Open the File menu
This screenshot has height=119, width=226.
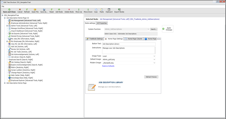(x=3, y=6)
